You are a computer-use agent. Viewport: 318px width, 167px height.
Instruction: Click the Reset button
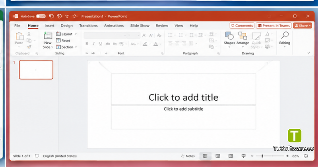click(x=63, y=41)
